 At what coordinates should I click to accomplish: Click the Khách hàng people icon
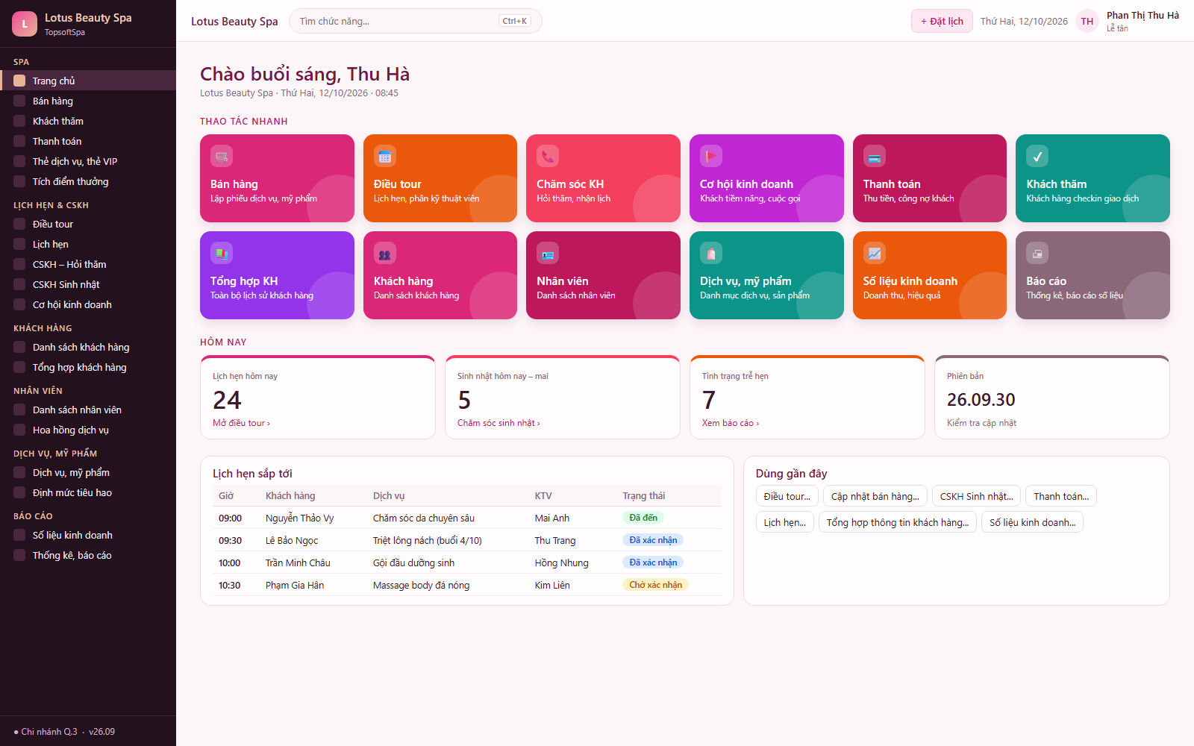385,253
